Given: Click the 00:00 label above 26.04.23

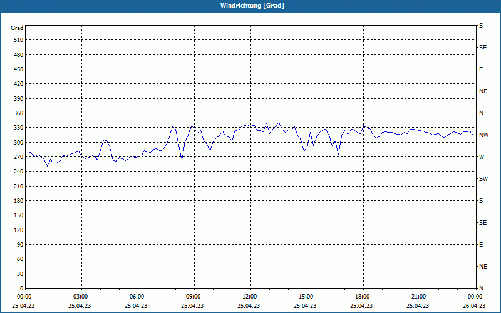Looking at the screenshot, I should pos(475,297).
